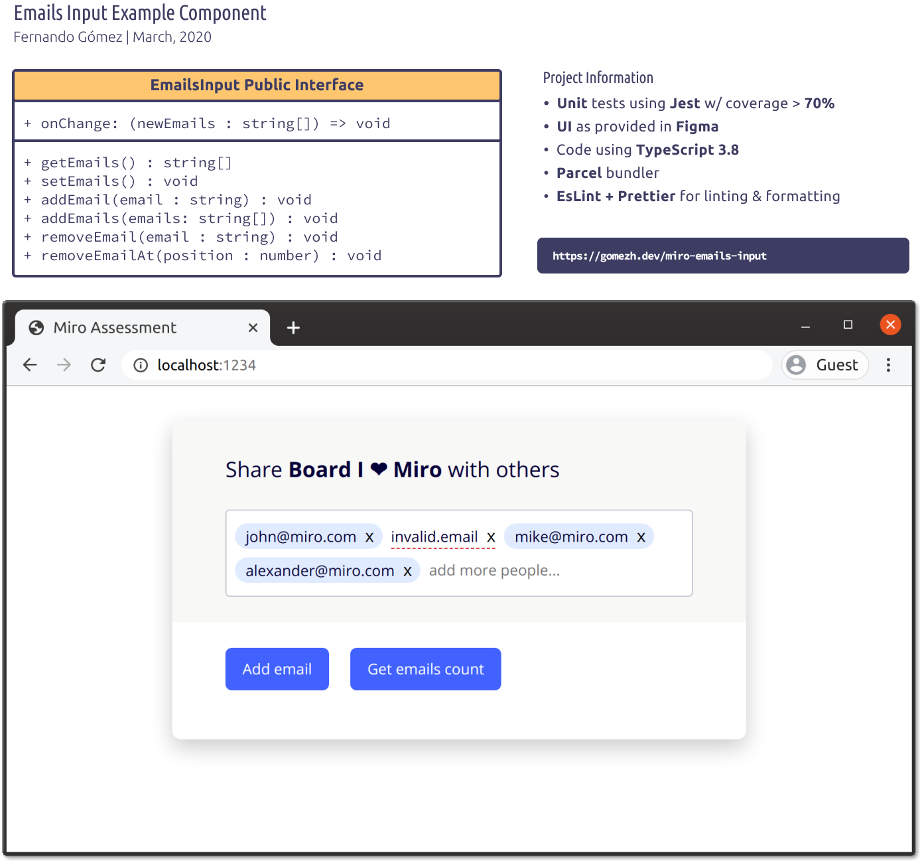Click the Get emails count button
920x861 pixels.
point(425,669)
